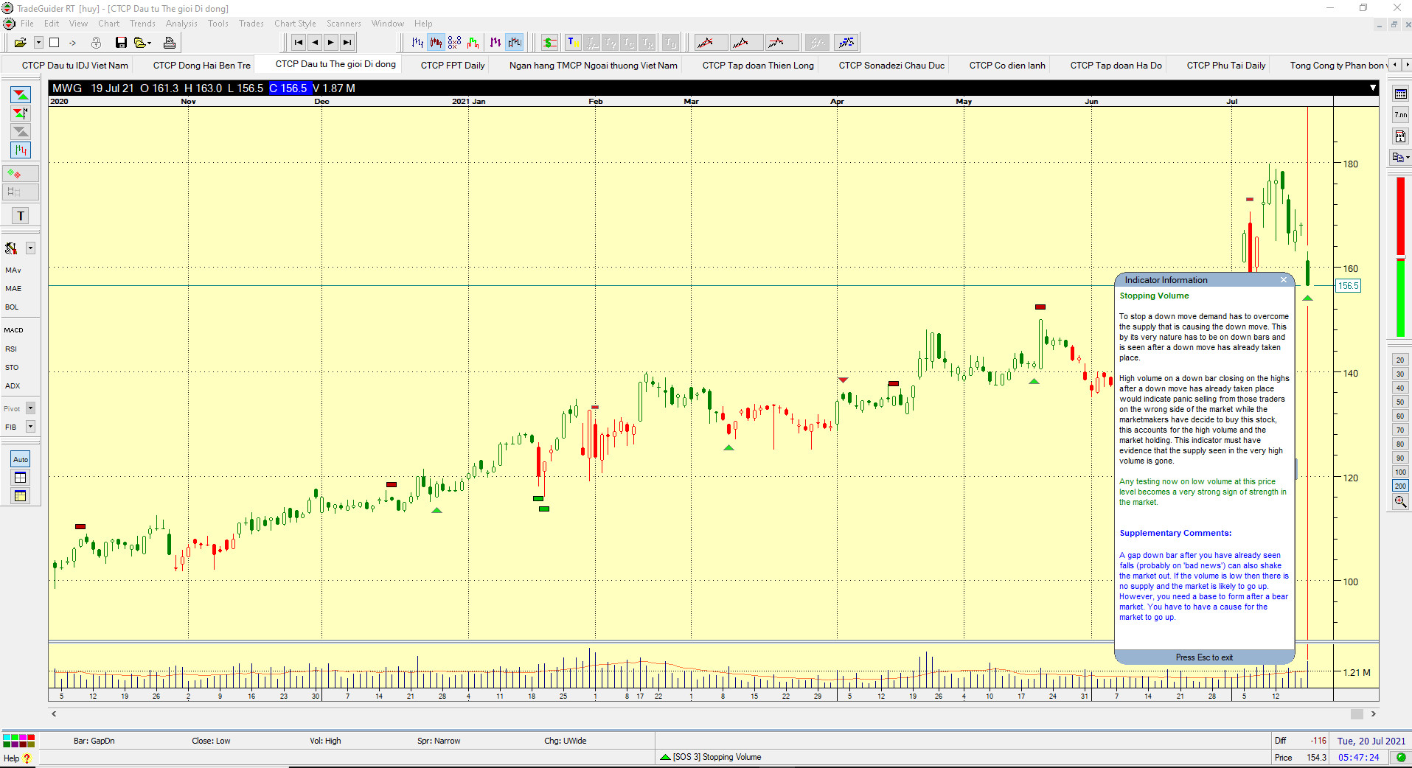Click the print icon in toolbar
The image size is (1412, 768).
169,43
